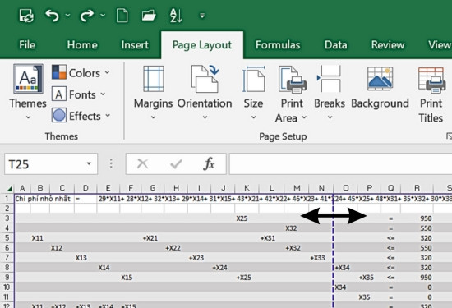This screenshot has height=308, width=452.
Task: Open the Name Box dropdown arrow
Action: (x=89, y=164)
